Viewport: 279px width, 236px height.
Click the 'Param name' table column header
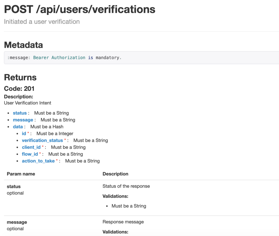21,174
